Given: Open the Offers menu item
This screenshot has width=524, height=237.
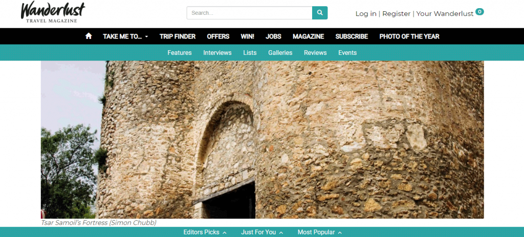Looking at the screenshot, I should [218, 36].
